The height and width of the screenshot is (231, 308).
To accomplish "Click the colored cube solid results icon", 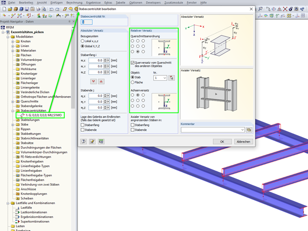I will coord(272,15).
